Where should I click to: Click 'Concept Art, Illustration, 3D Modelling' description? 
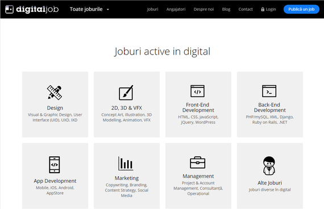[x=127, y=118]
